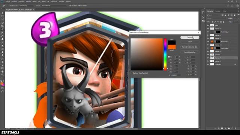Click the vertical hue slider strip
Viewport: 240px width, 135px height.
pyautogui.click(x=165, y=54)
